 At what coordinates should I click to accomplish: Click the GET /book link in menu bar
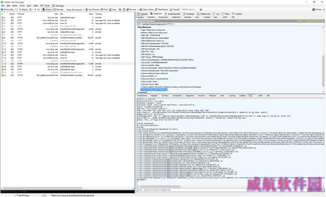[45, 5]
